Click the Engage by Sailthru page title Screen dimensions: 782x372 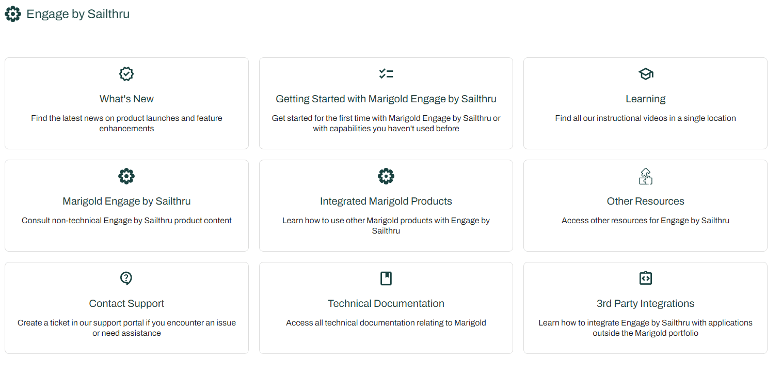[78, 13]
